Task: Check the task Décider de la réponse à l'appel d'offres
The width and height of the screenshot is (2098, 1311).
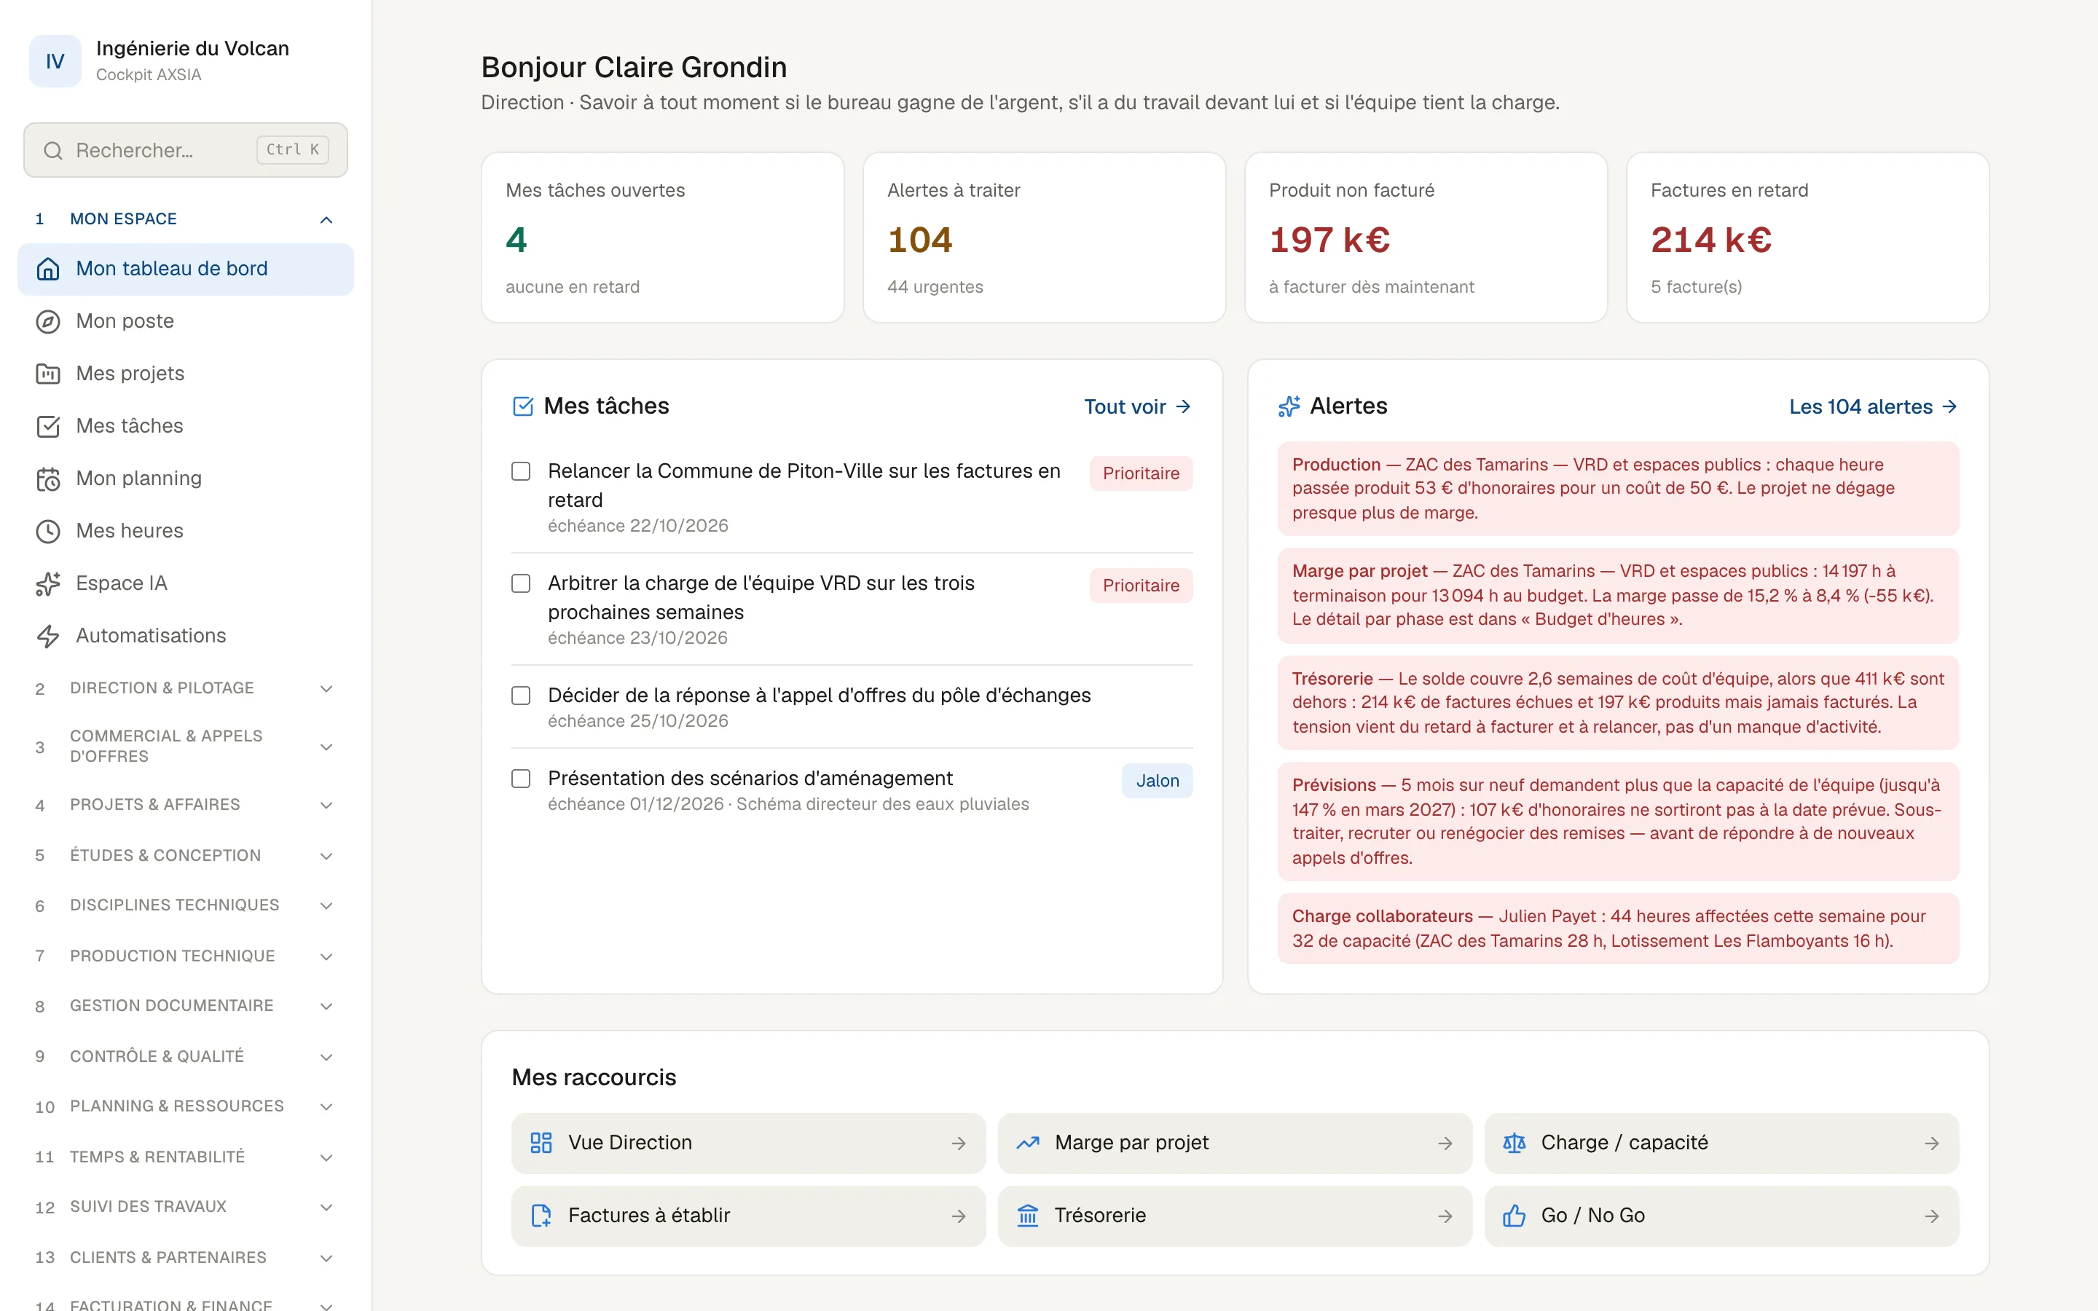Action: point(521,696)
